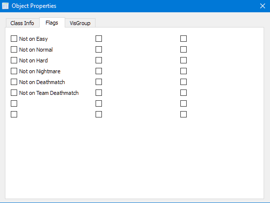
Task: Select the Flags tab
Action: (x=52, y=23)
